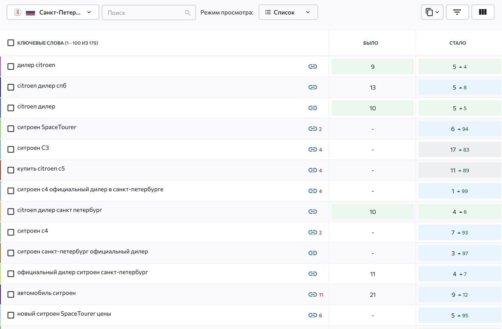Click link icon for ситроен с4 row
The width and height of the screenshot is (502, 329).
[312, 232]
